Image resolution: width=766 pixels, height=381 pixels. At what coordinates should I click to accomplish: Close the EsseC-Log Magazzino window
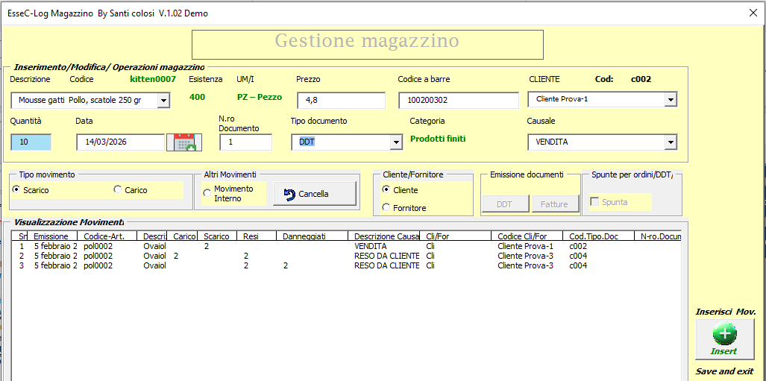(x=752, y=13)
